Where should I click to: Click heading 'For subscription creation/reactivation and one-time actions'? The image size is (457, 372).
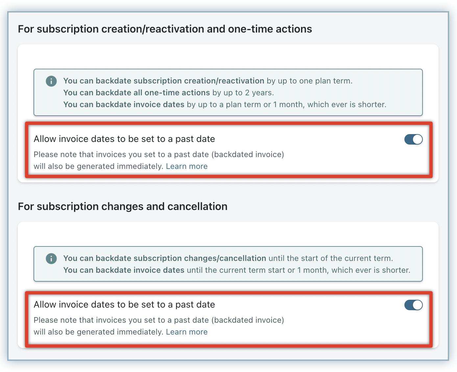(x=165, y=29)
